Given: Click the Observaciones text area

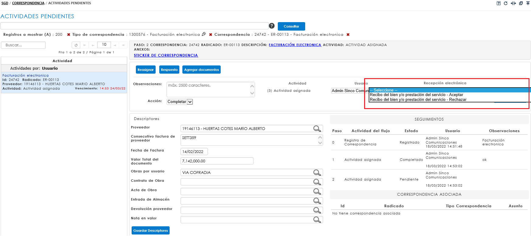Looking at the screenshot, I should click(211, 90).
